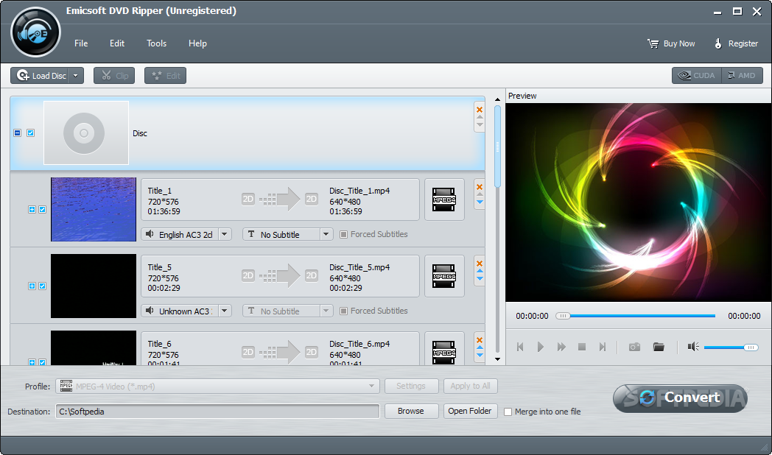Image resolution: width=772 pixels, height=455 pixels.
Task: Take a snapshot with camera icon
Action: [x=635, y=347]
